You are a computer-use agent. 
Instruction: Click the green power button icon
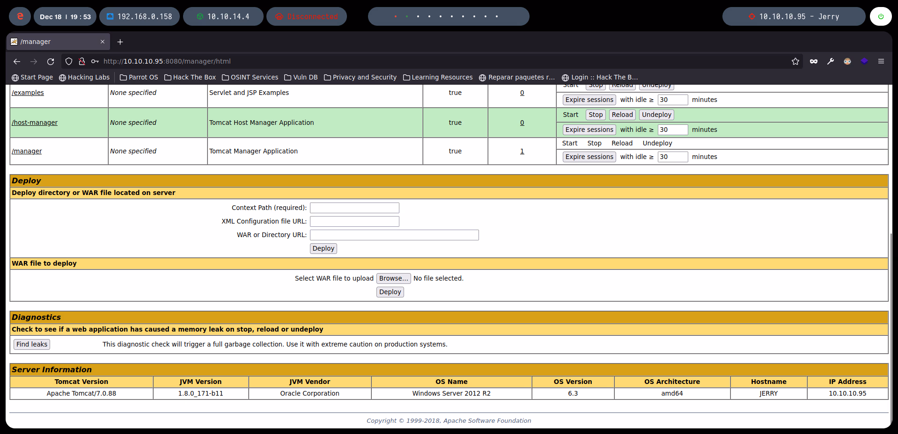(x=880, y=16)
